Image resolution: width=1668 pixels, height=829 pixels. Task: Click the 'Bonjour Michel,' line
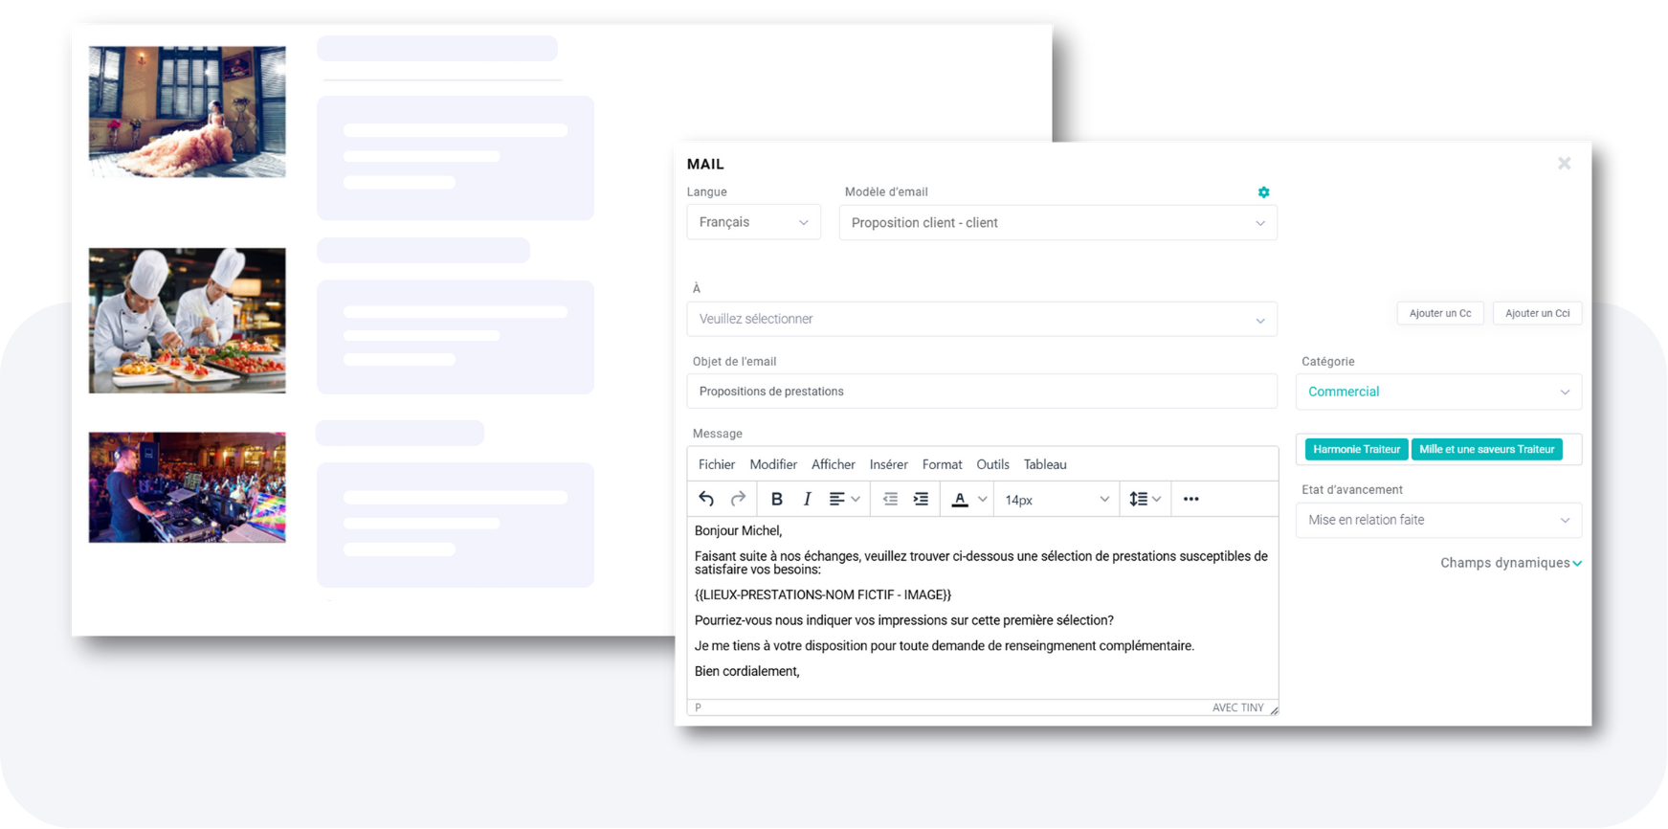pos(738,530)
